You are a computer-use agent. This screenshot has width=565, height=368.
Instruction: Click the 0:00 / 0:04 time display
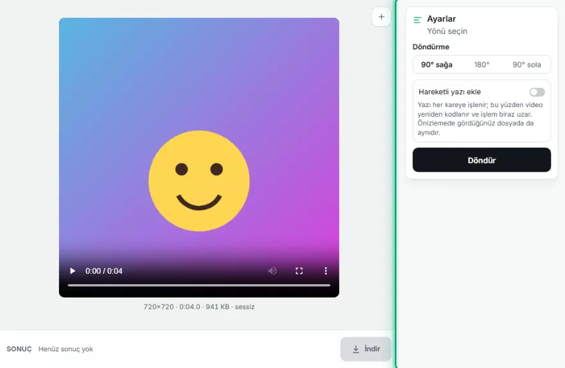[104, 271]
